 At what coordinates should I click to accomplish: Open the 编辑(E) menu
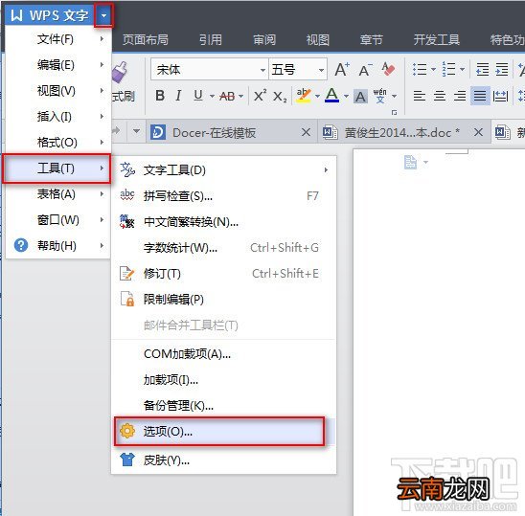coord(57,65)
